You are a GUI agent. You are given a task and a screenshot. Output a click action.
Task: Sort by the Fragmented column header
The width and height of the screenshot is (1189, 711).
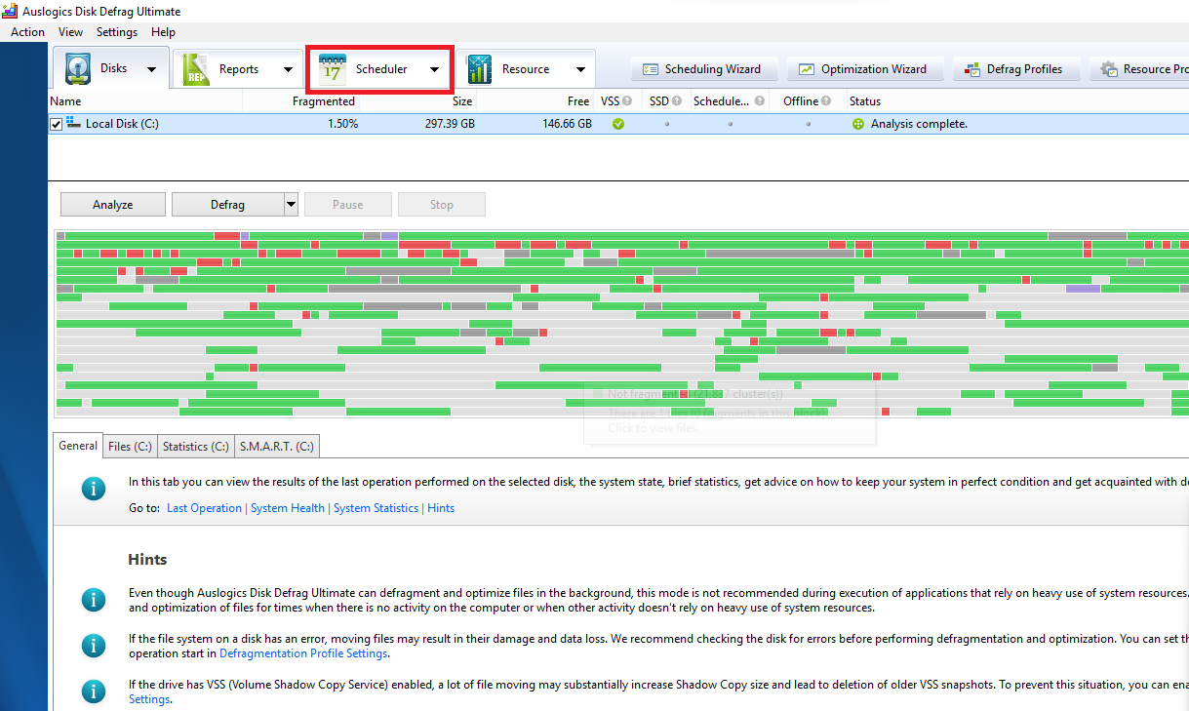pos(323,101)
